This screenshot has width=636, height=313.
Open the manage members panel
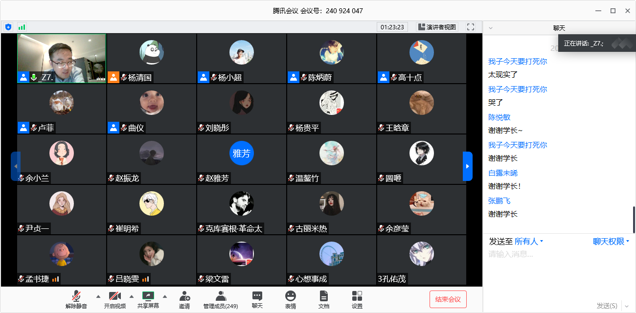coord(221,296)
